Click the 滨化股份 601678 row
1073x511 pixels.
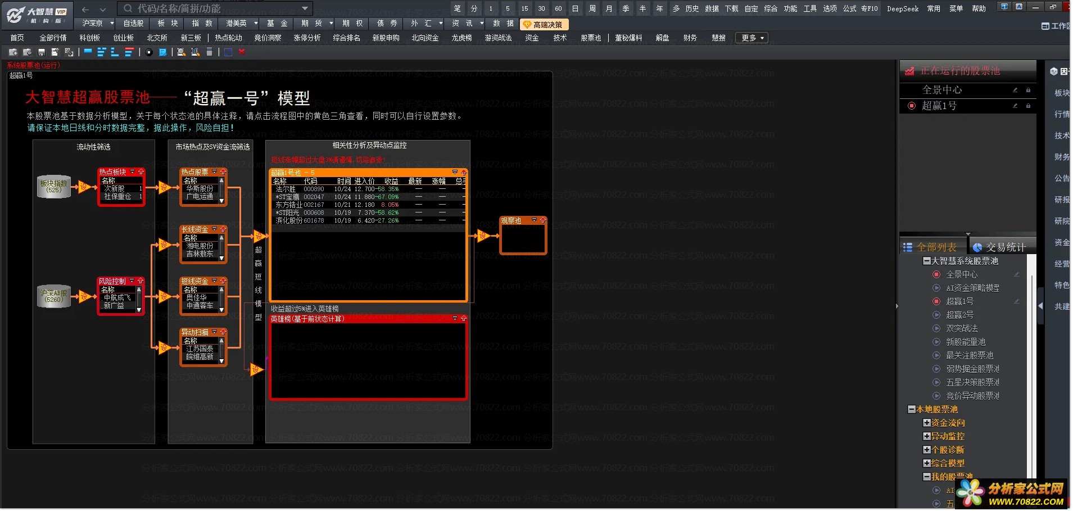tap(368, 221)
